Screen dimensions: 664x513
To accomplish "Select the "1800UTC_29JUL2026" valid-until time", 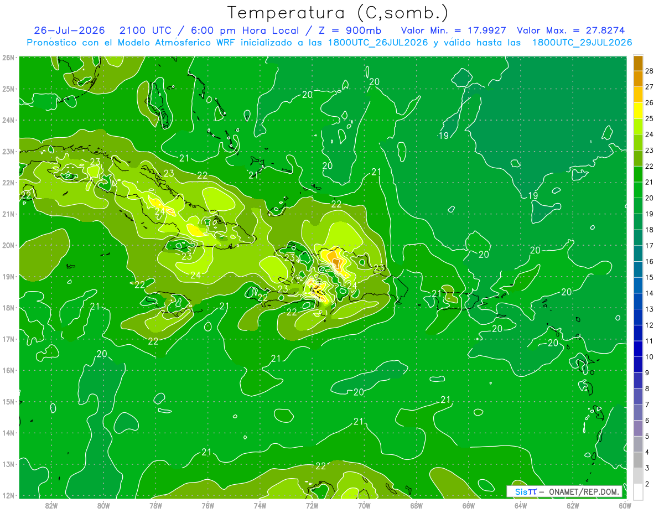I will coord(582,43).
